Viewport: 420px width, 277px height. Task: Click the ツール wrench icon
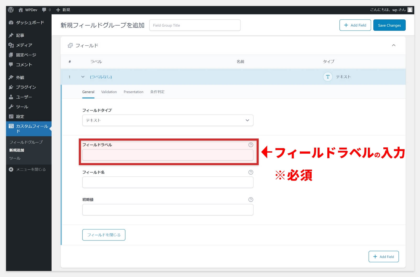pos(11,107)
